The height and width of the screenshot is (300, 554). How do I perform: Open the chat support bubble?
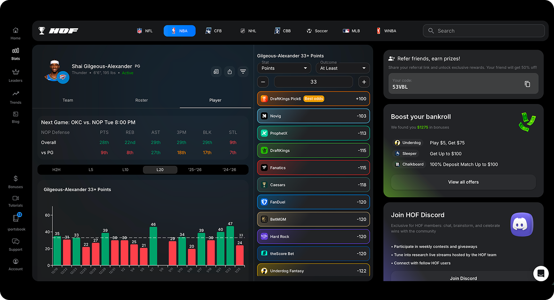540,274
